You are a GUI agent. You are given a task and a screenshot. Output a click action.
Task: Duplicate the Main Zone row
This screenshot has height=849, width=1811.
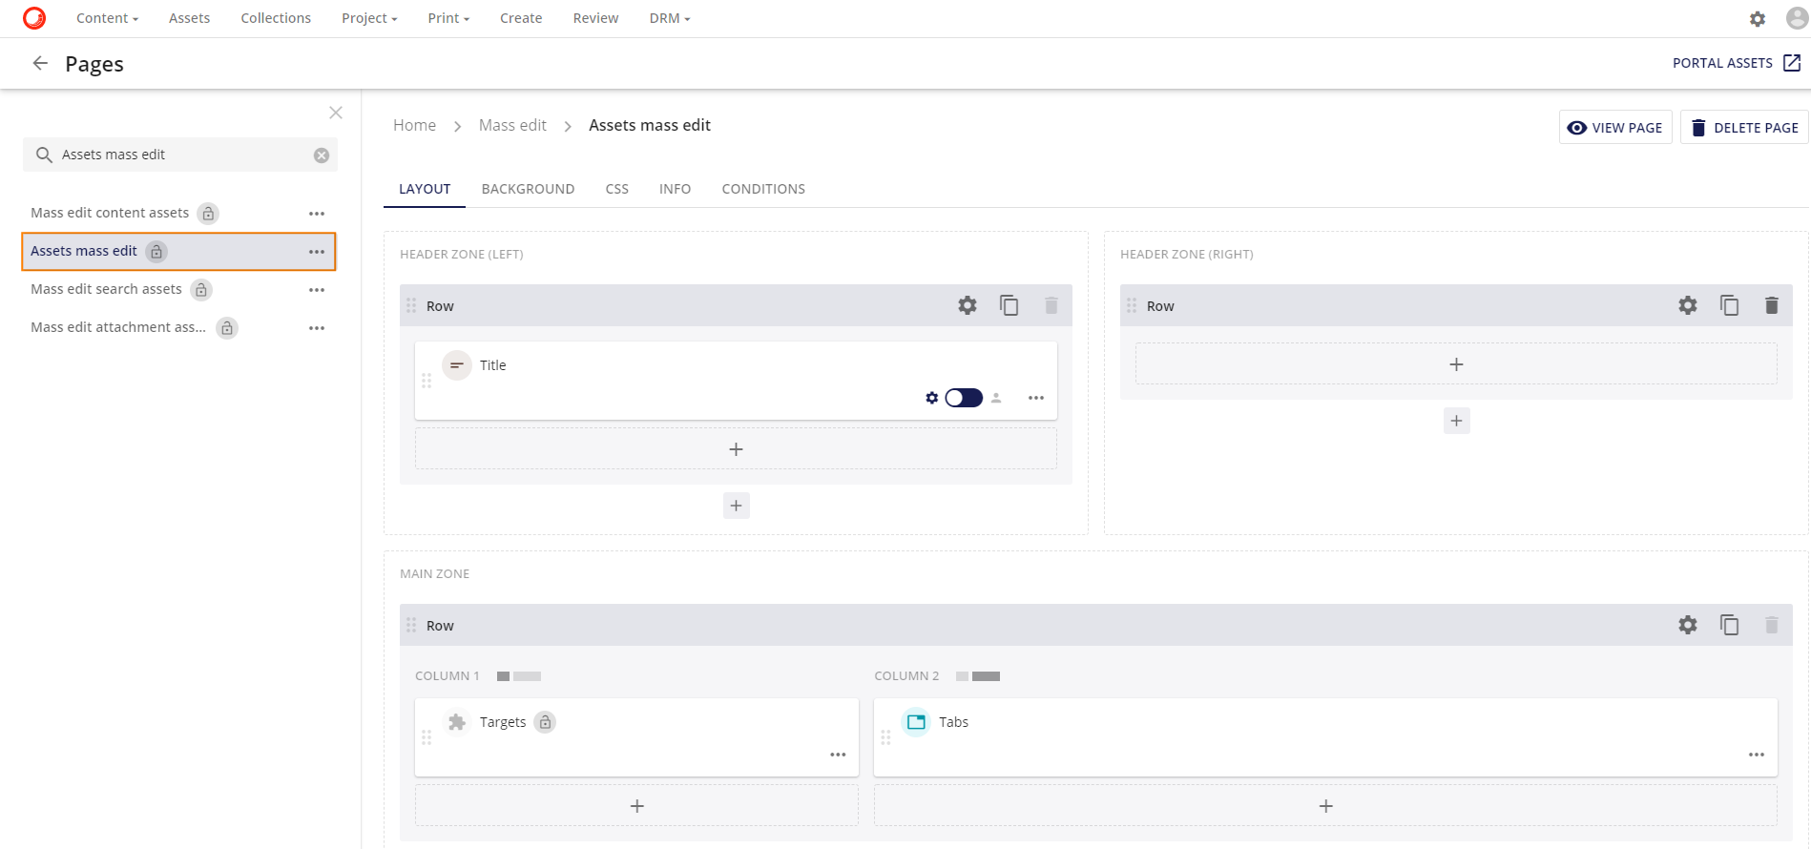click(x=1729, y=625)
